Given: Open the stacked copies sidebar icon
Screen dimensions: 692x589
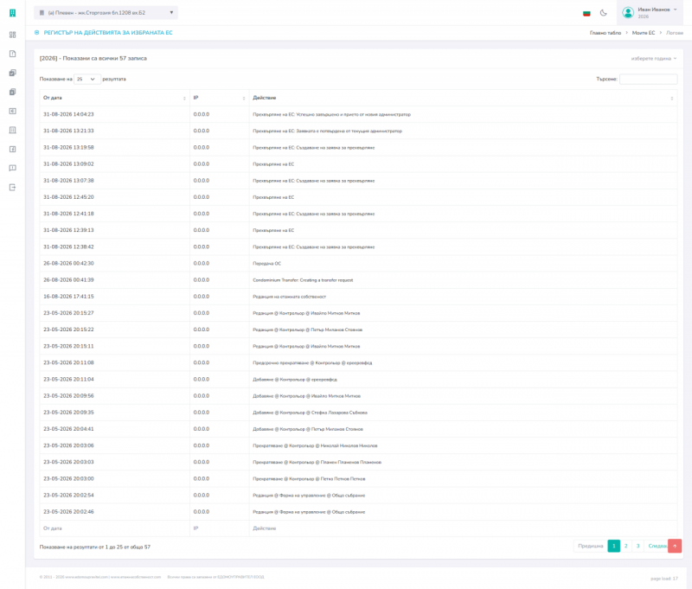Looking at the screenshot, I should coord(12,92).
